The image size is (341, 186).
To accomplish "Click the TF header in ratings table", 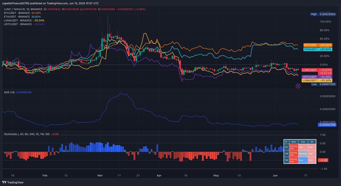I will [x=286, y=141].
